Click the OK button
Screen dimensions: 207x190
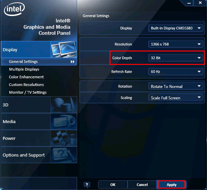(x=113, y=185)
